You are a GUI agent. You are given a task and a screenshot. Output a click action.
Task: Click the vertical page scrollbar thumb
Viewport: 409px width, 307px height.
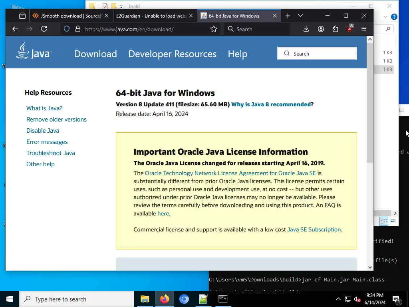370,103
